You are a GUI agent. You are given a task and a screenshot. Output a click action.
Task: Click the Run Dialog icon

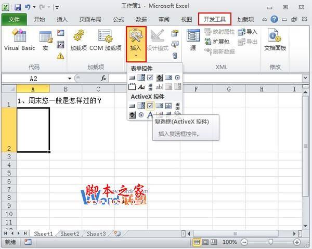(x=175, y=56)
